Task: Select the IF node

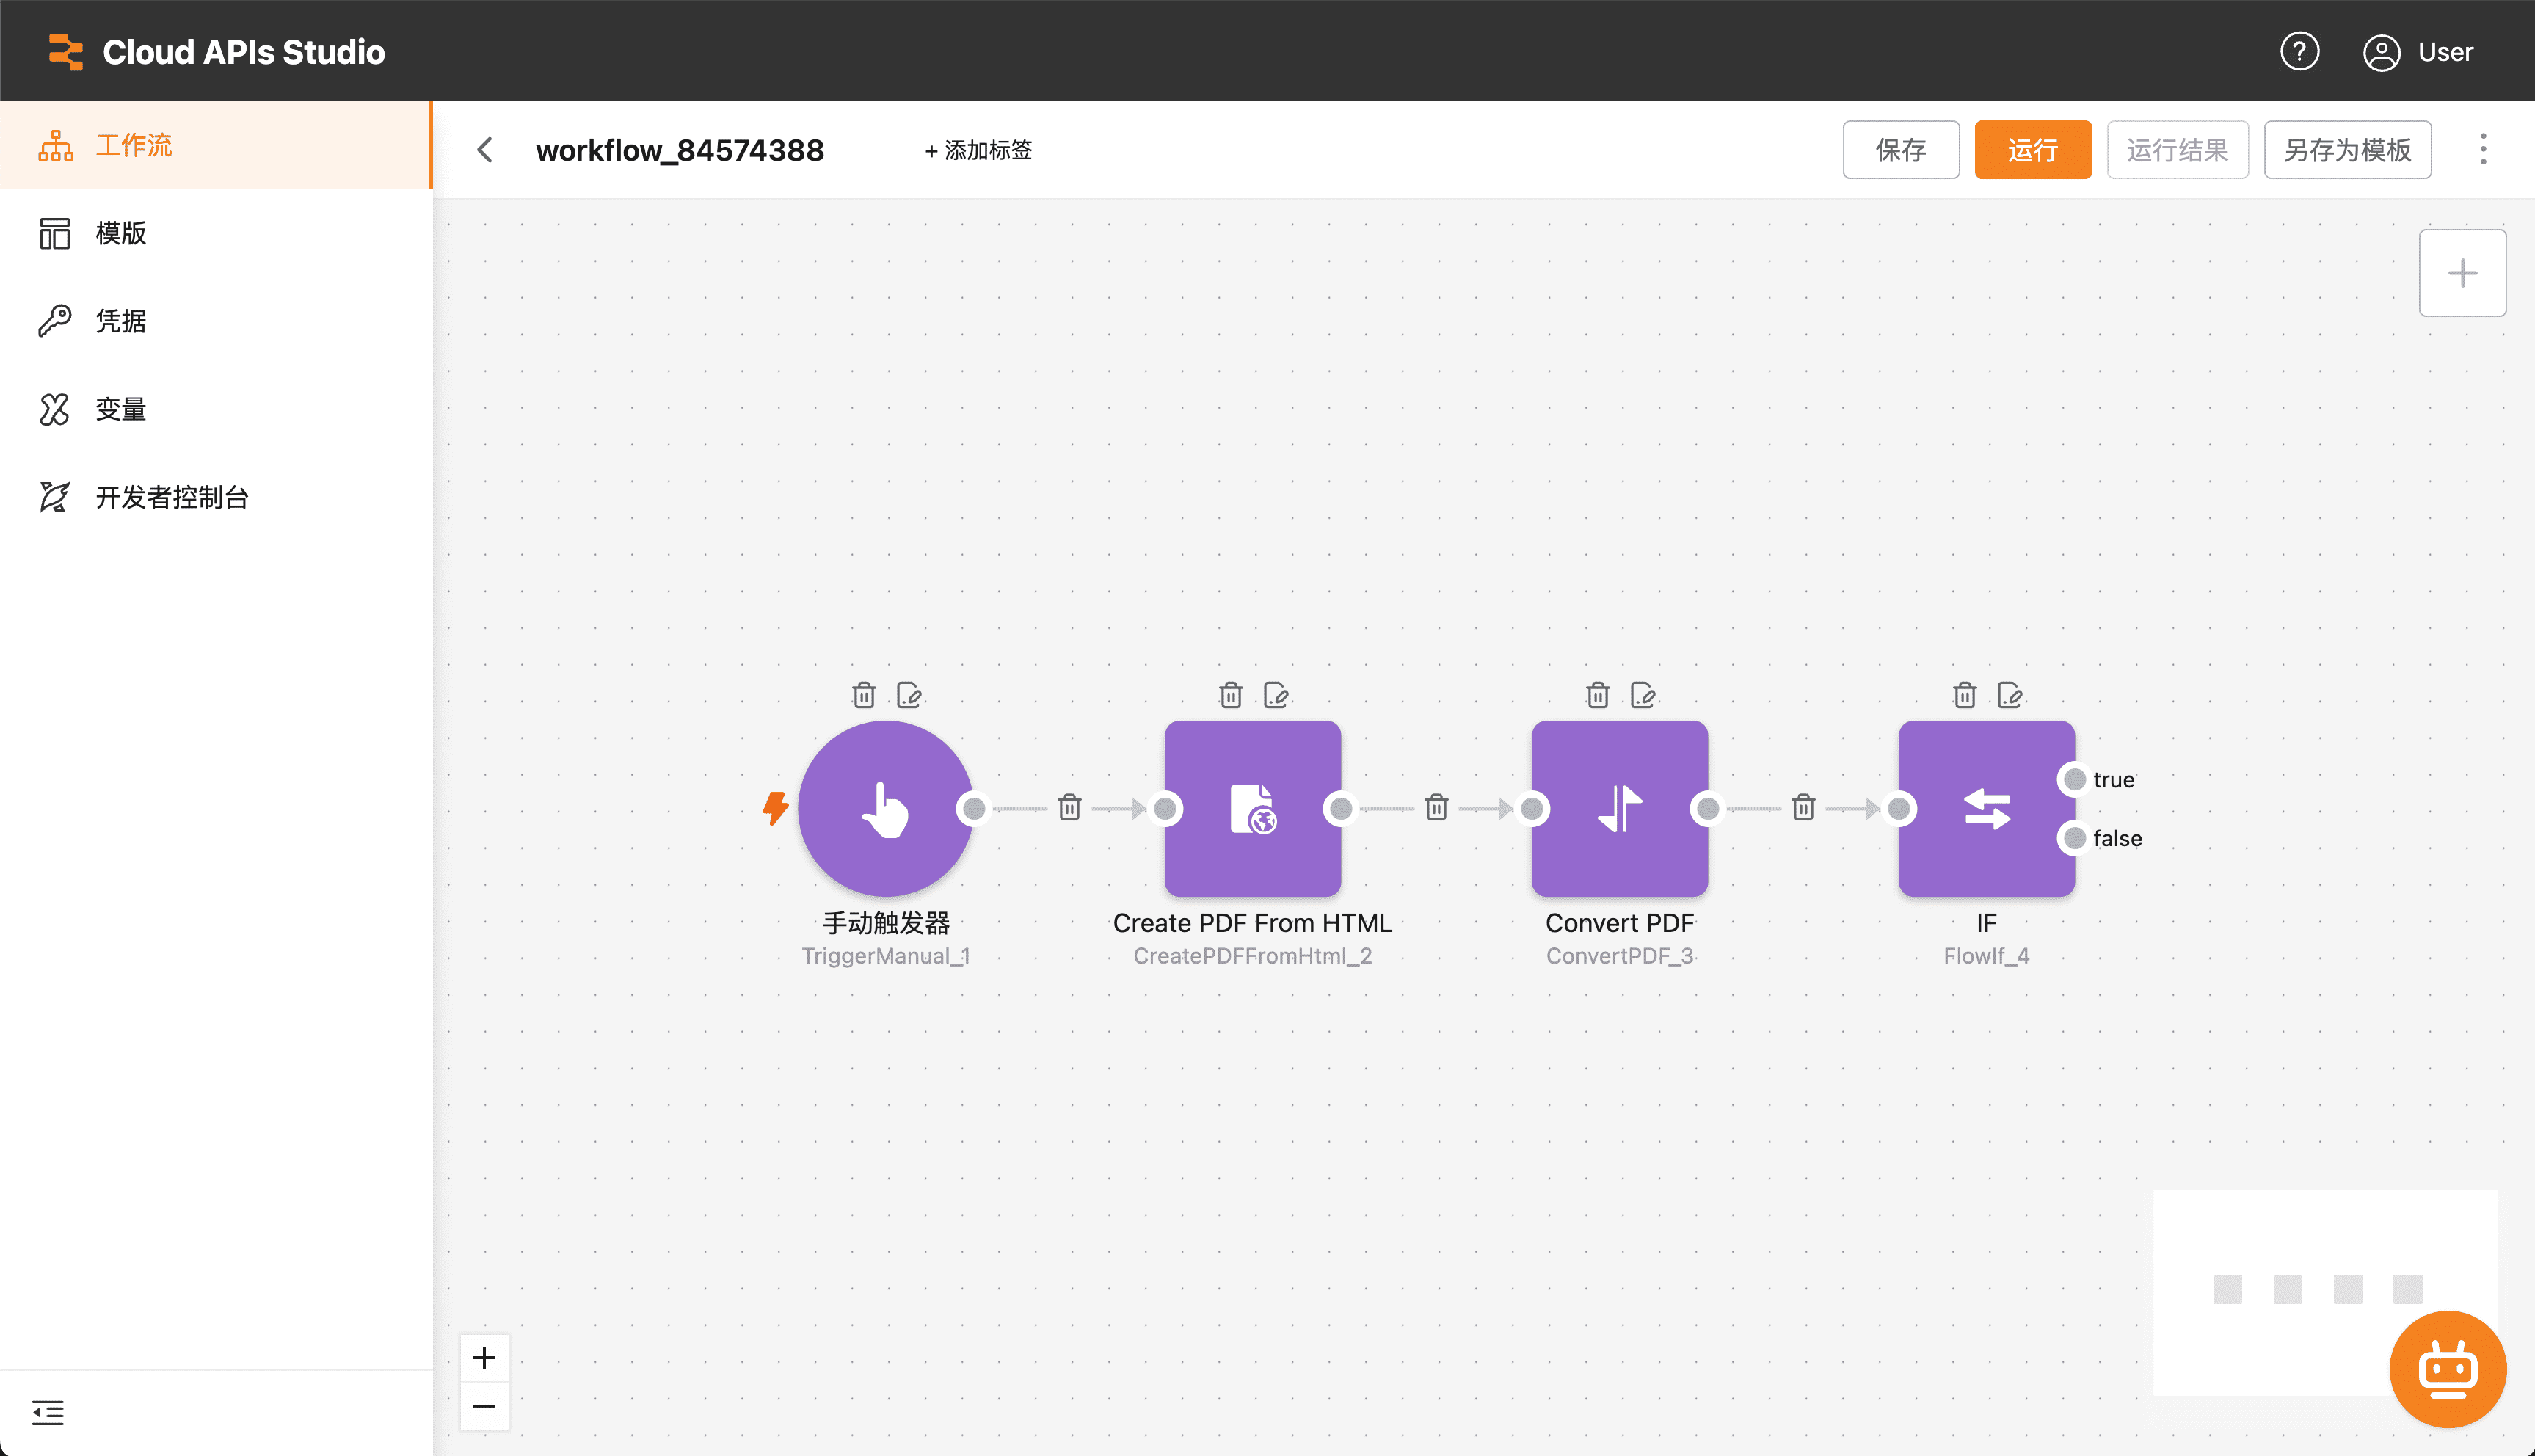Action: pyautogui.click(x=1987, y=808)
